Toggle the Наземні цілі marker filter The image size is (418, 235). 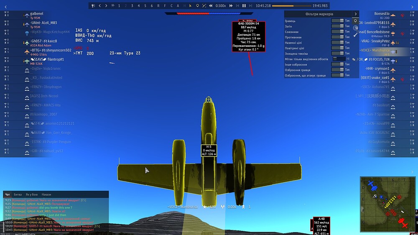337,42
